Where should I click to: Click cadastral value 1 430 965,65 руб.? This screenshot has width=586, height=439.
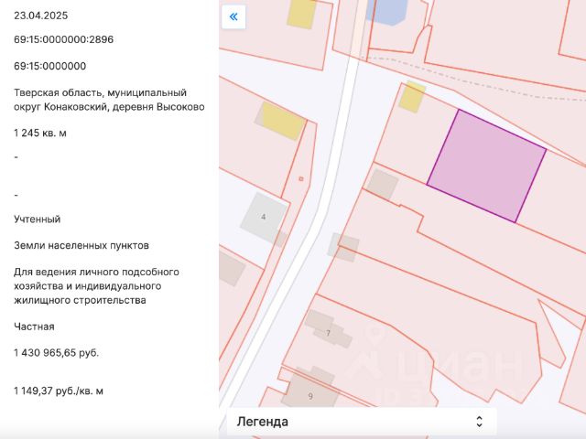[57, 353]
